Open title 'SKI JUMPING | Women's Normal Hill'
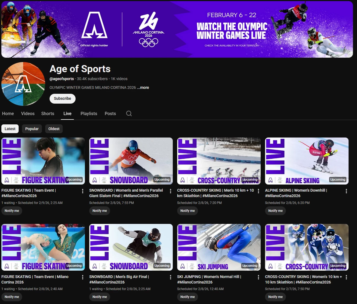Viewport: 357px width, 304px height. pyautogui.click(x=209, y=279)
